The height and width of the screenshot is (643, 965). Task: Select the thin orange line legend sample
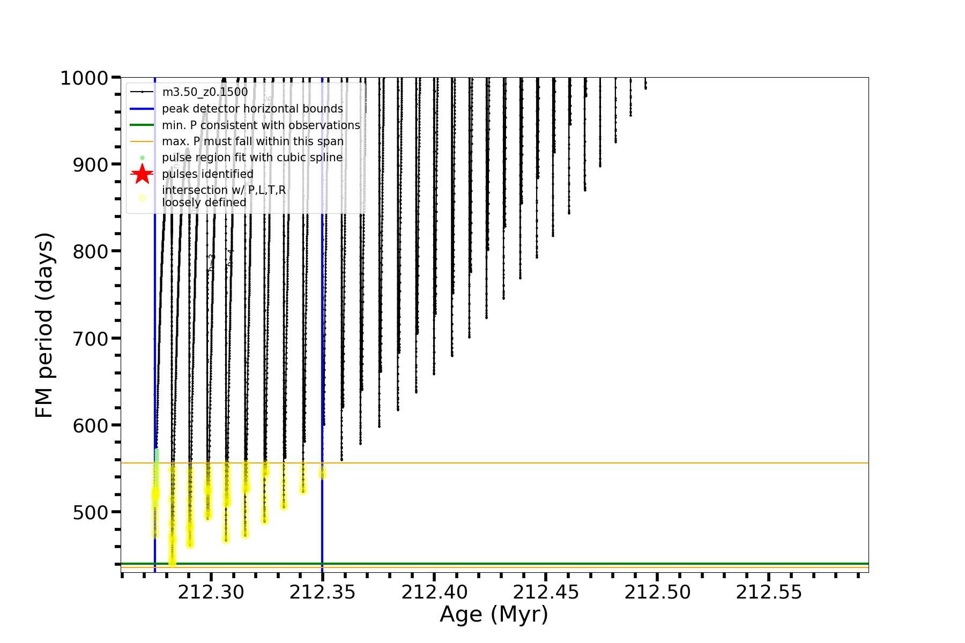[142, 141]
